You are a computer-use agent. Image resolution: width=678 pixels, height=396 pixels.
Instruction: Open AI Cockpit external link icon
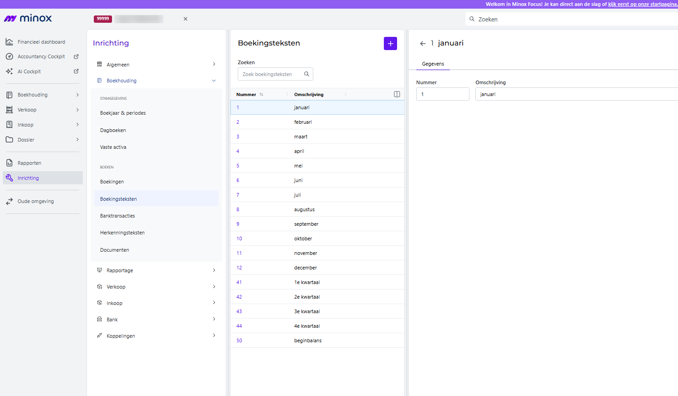point(76,71)
